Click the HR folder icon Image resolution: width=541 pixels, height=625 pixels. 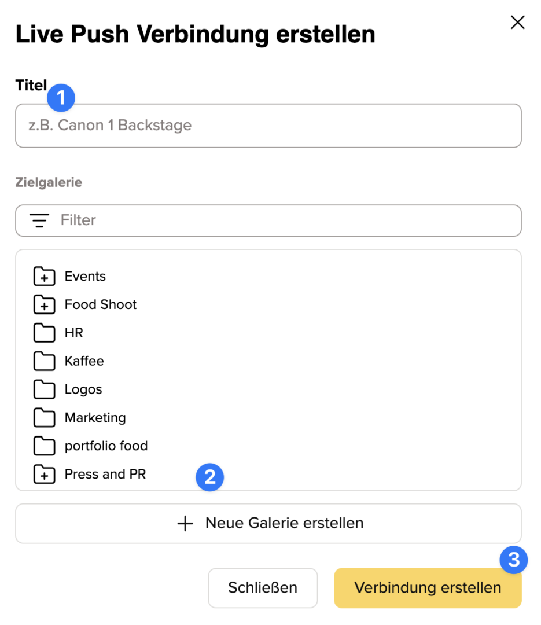pos(44,333)
